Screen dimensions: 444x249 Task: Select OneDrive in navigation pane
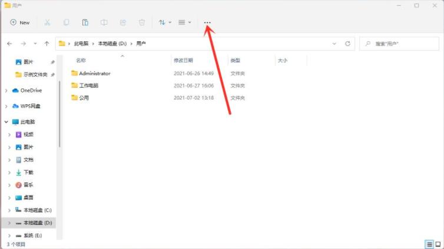pos(31,90)
